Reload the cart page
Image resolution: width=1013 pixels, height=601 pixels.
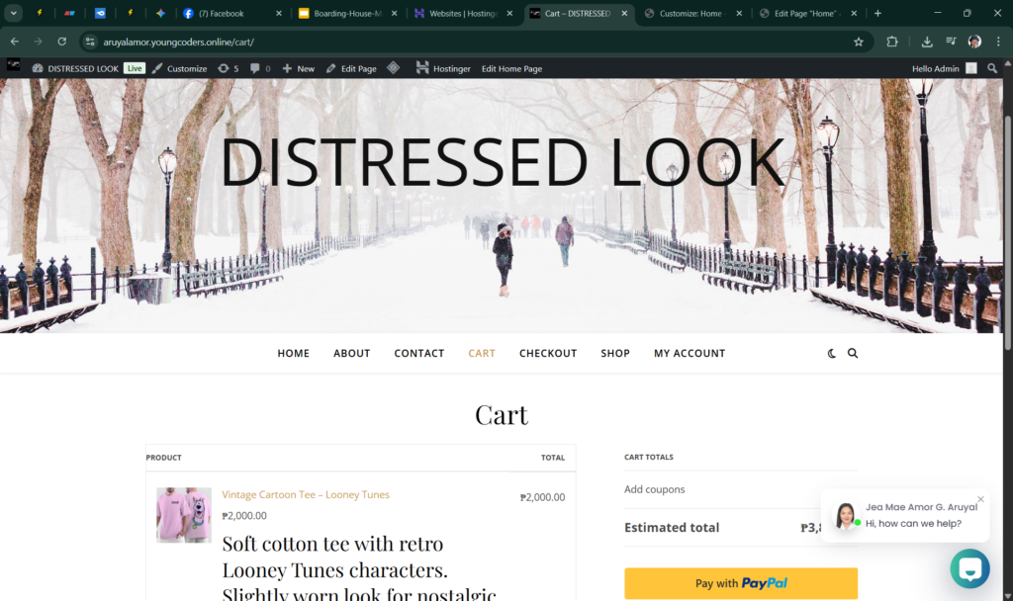61,42
